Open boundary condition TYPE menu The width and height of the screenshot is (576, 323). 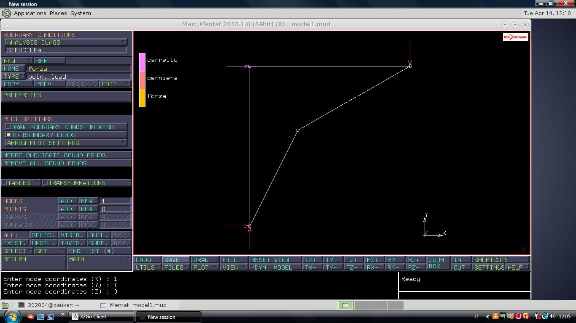[x=13, y=77]
